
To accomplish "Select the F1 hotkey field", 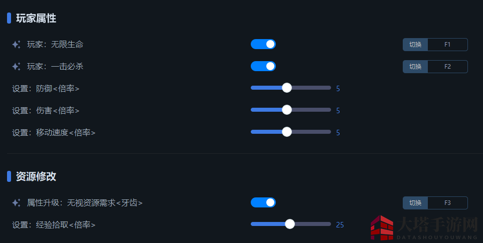I will pyautogui.click(x=447, y=45).
